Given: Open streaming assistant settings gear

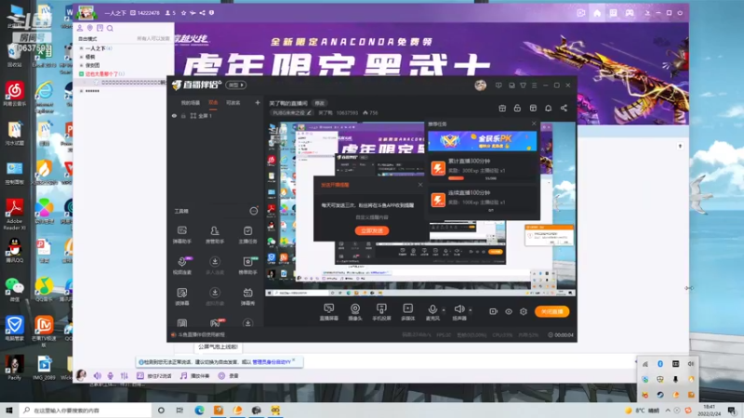Looking at the screenshot, I should click(524, 311).
